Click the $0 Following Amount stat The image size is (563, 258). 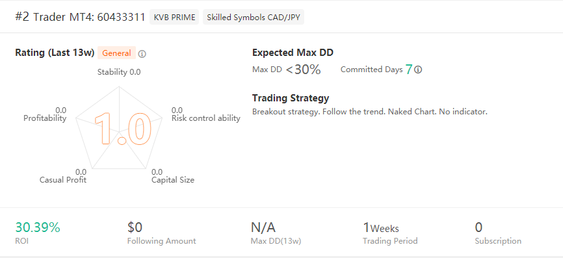[x=135, y=227]
